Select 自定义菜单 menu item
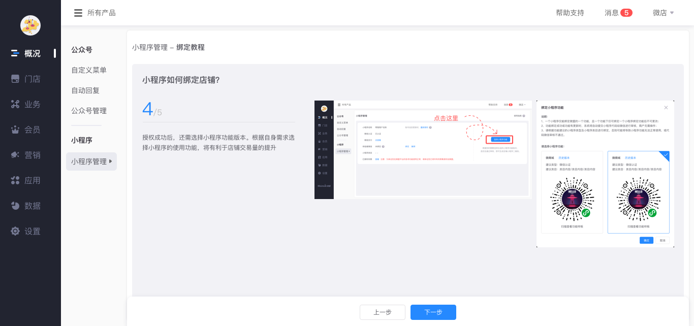The image size is (694, 326). point(89,70)
